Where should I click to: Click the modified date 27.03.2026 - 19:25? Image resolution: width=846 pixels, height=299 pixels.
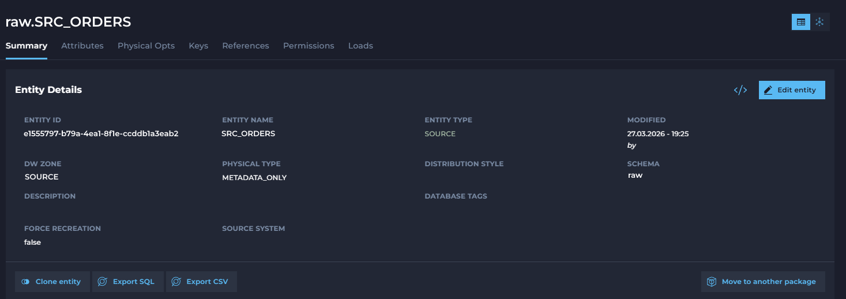[x=658, y=133]
